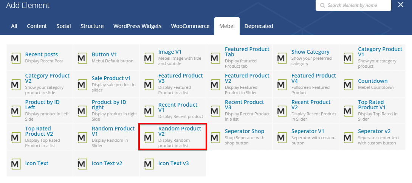Click the Search element by name field
This screenshot has height=183, width=412.
[x=353, y=5]
